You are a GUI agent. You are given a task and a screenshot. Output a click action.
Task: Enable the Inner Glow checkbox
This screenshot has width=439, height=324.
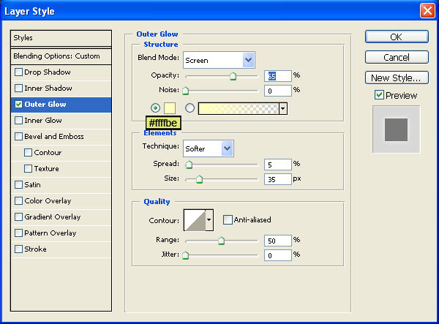click(x=18, y=120)
